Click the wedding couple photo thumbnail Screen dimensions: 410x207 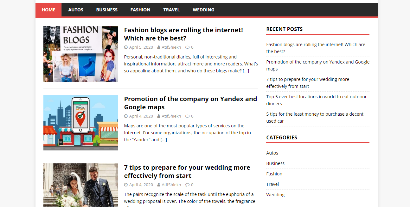click(x=80, y=185)
